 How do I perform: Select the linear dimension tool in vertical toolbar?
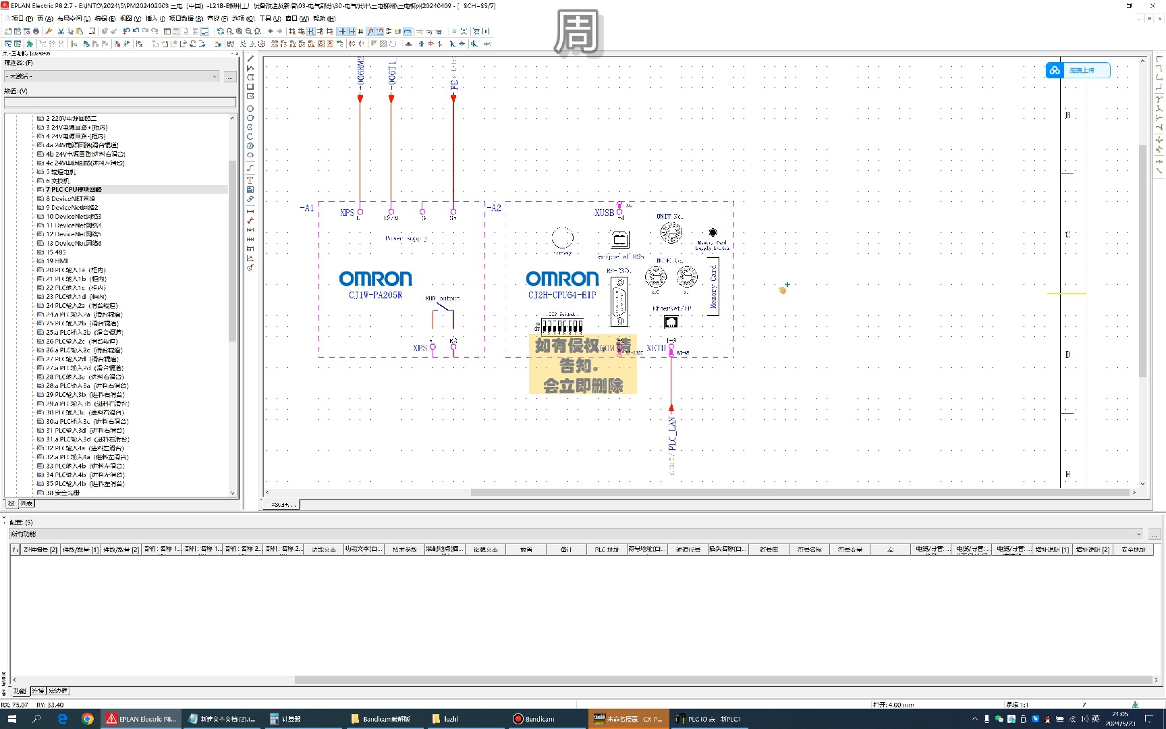click(x=250, y=211)
